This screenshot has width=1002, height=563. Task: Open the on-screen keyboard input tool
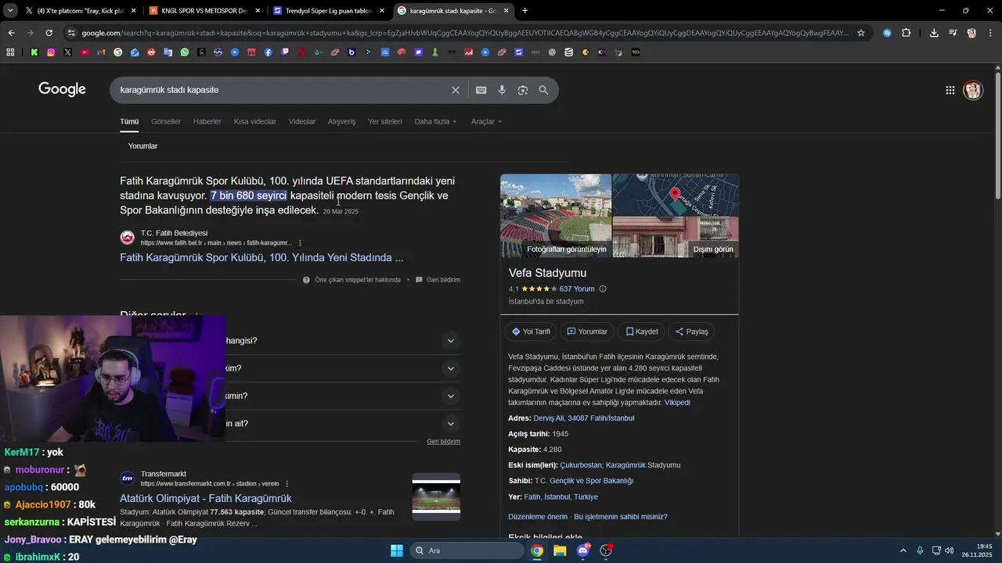click(x=481, y=90)
